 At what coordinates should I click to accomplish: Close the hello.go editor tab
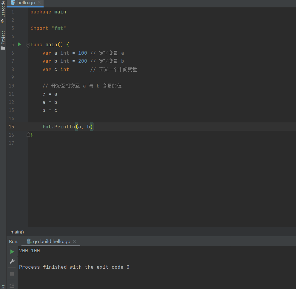[39, 2]
